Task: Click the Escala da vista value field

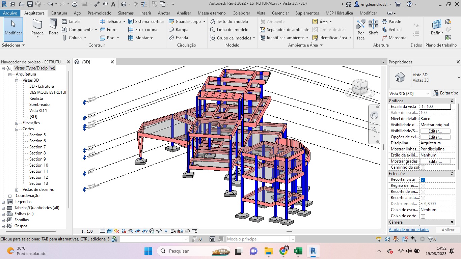Action: pos(435,107)
